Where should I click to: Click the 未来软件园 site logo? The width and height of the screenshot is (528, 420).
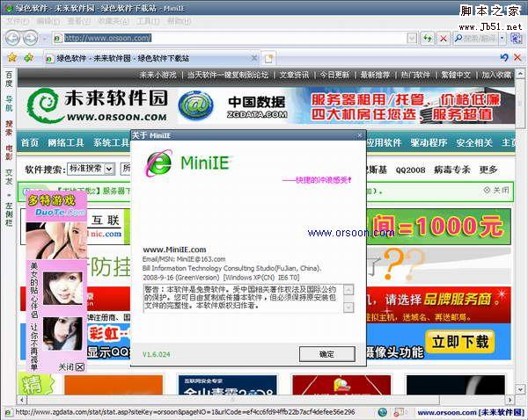tap(98, 105)
